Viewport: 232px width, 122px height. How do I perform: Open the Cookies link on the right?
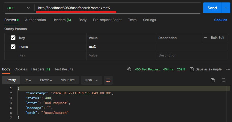click(221, 20)
